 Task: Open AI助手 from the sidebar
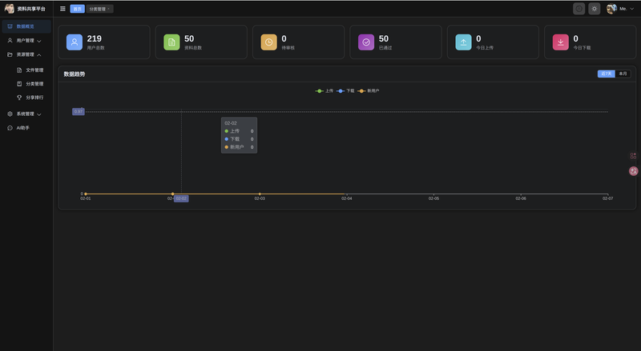[x=22, y=128]
